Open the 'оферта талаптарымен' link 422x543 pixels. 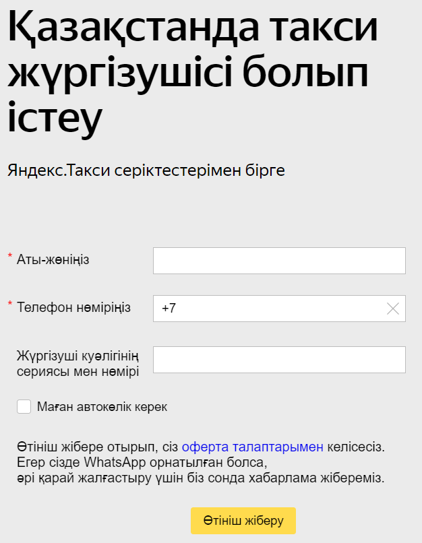pos(253,447)
